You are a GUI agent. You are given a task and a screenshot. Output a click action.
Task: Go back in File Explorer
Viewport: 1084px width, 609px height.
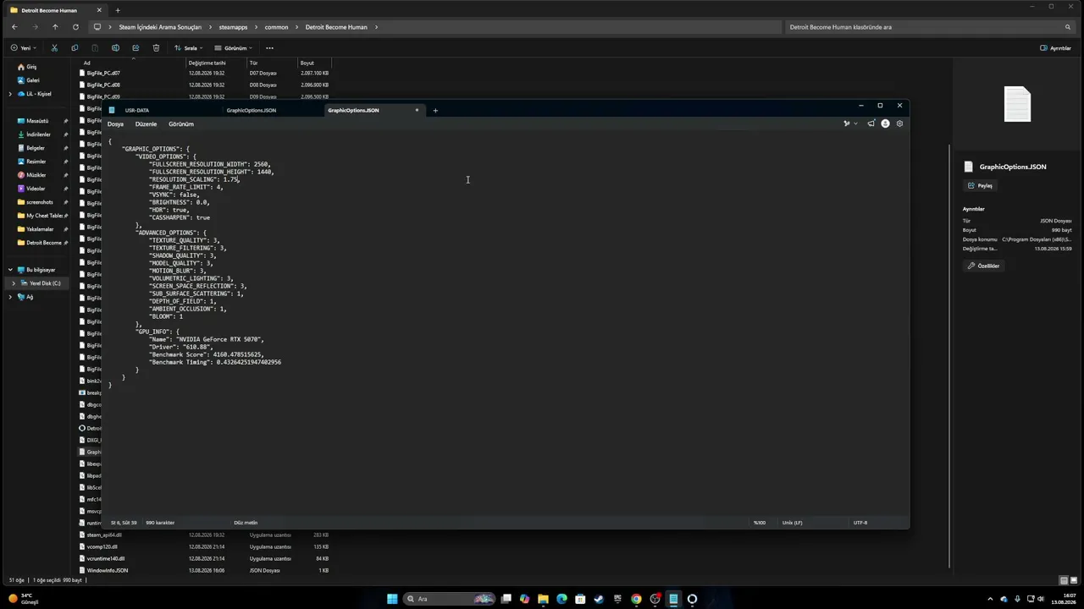click(x=14, y=27)
